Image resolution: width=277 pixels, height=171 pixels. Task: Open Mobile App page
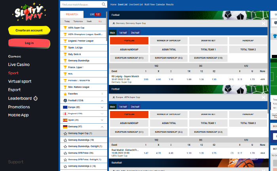(x=18, y=115)
